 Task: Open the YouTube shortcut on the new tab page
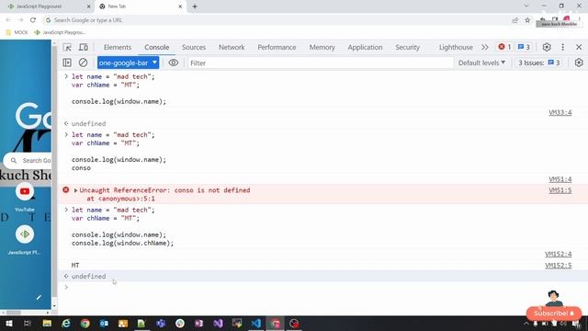coord(25,191)
